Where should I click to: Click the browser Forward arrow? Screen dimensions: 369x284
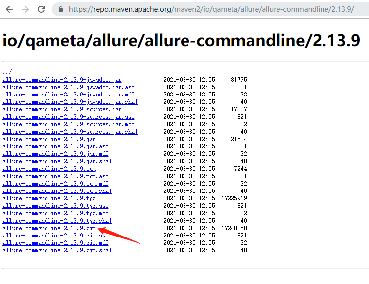25,9
